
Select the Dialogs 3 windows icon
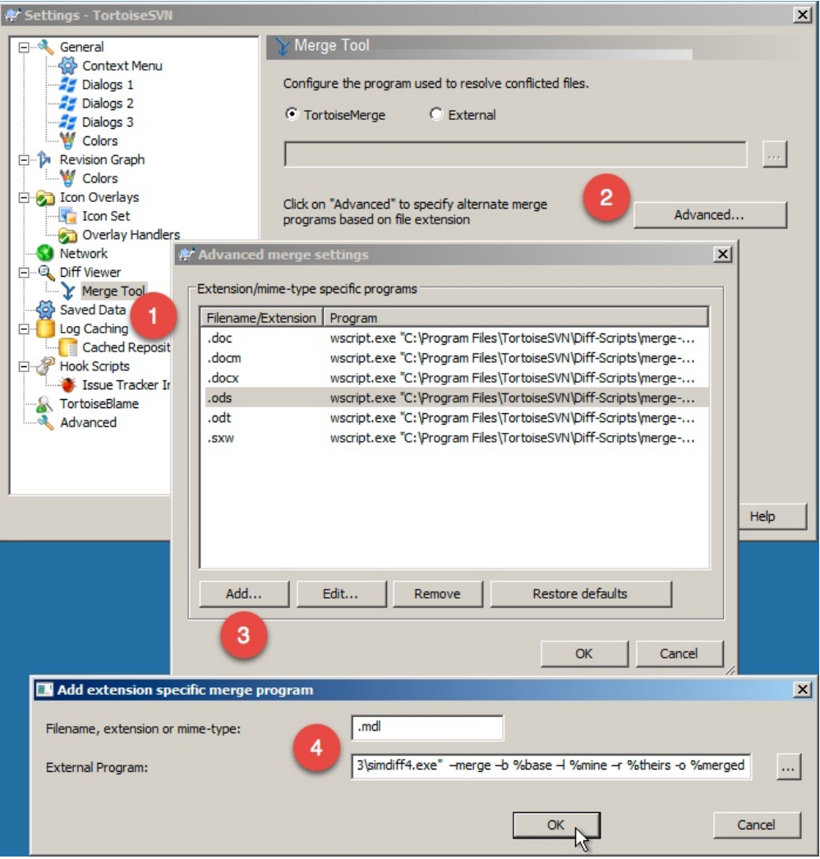(68, 122)
